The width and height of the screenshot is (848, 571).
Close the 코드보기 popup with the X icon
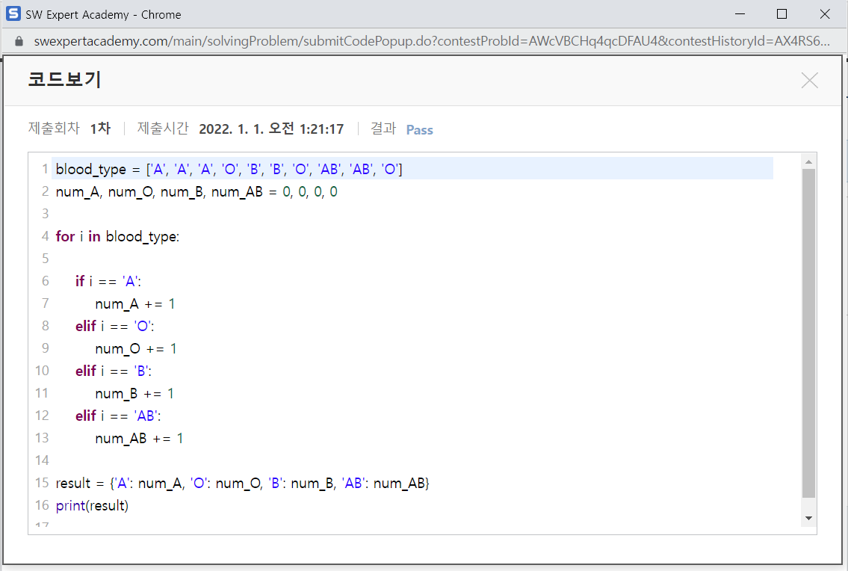coord(809,81)
